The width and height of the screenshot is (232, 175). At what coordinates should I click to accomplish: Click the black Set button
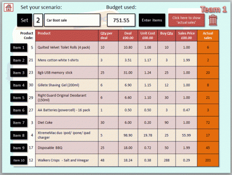point(25,20)
